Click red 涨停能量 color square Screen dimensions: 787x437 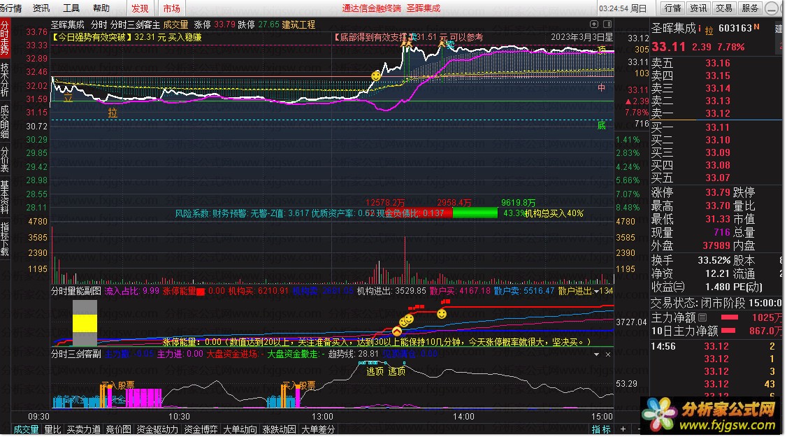(x=201, y=292)
